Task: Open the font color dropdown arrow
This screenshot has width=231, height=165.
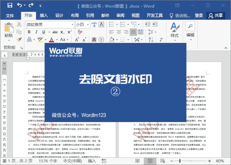Action: point(57,40)
